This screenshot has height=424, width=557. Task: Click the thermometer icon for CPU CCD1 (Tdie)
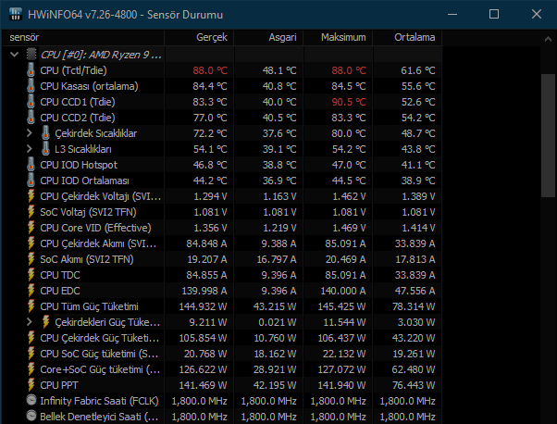coord(31,102)
